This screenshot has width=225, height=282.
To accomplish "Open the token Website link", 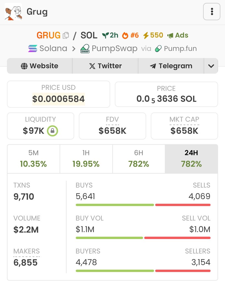I will 40,66.
